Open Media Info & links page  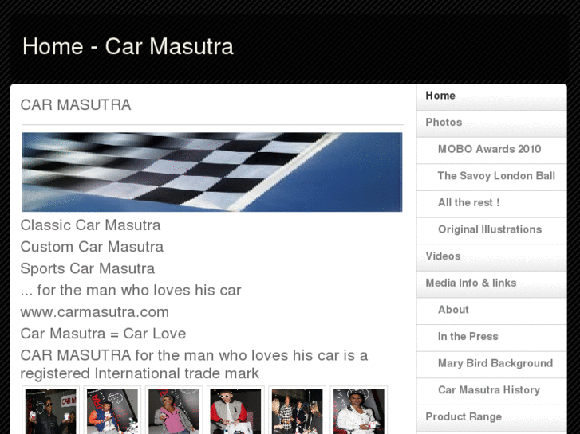(x=491, y=284)
